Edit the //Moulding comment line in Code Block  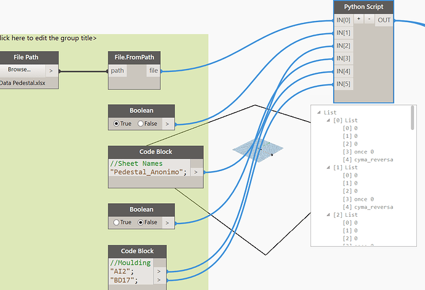coord(131,263)
